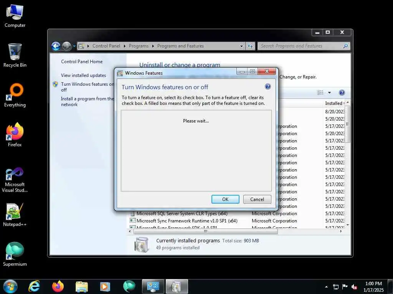Click Cancel in the Windows Features dialog
The height and width of the screenshot is (294, 393).
click(x=257, y=199)
